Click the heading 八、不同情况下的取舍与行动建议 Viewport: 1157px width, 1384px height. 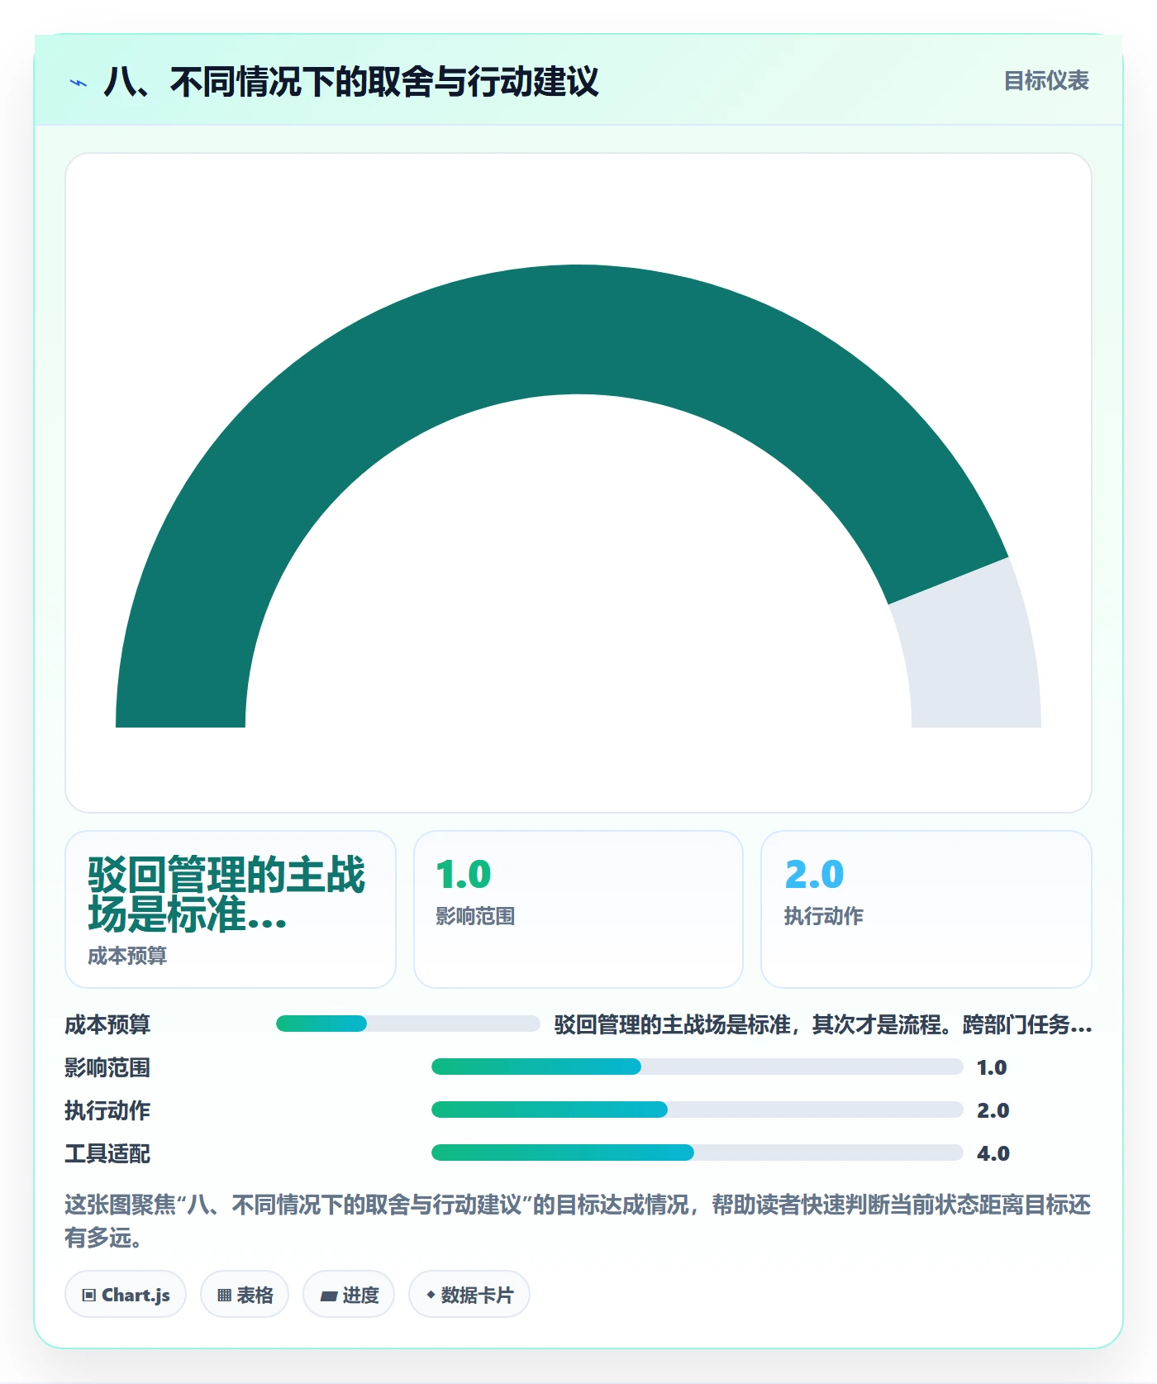[351, 82]
